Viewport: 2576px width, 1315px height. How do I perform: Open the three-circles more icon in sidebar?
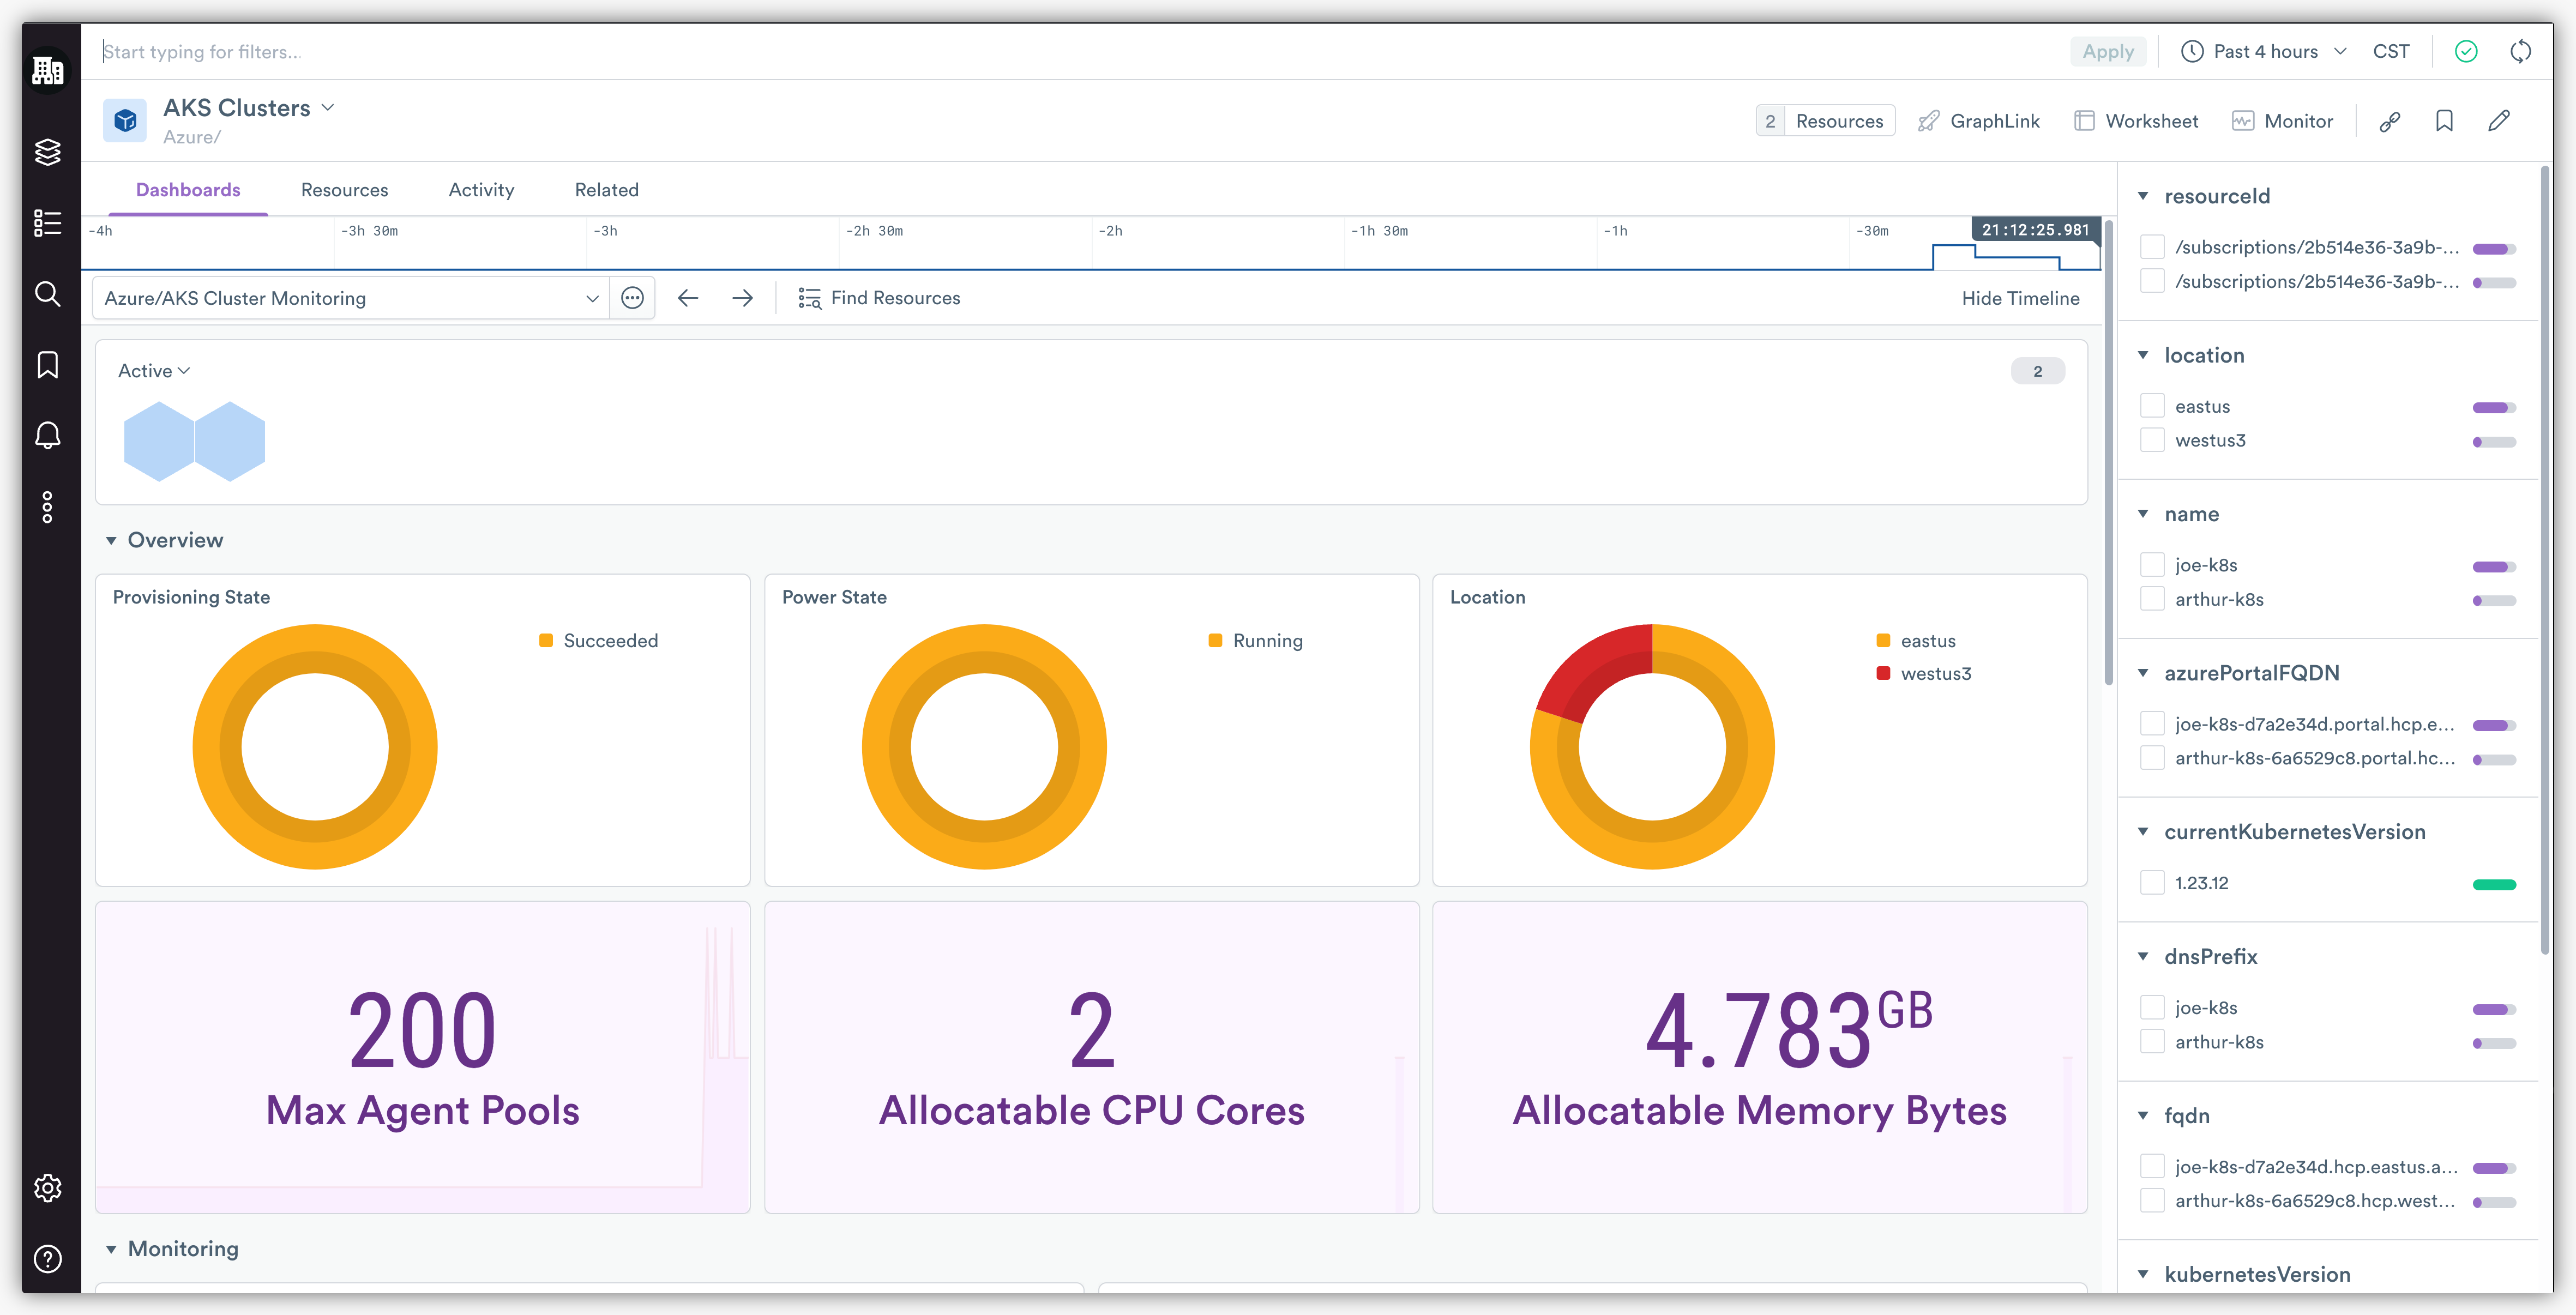click(x=48, y=507)
